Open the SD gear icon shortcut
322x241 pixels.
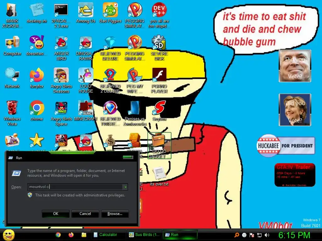tap(159, 48)
